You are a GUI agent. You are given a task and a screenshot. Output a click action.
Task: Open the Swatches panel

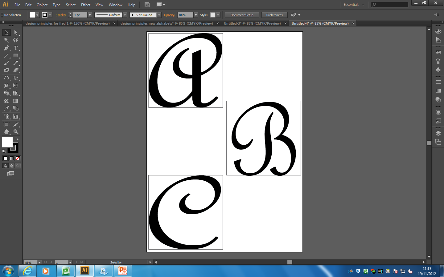[438, 52]
